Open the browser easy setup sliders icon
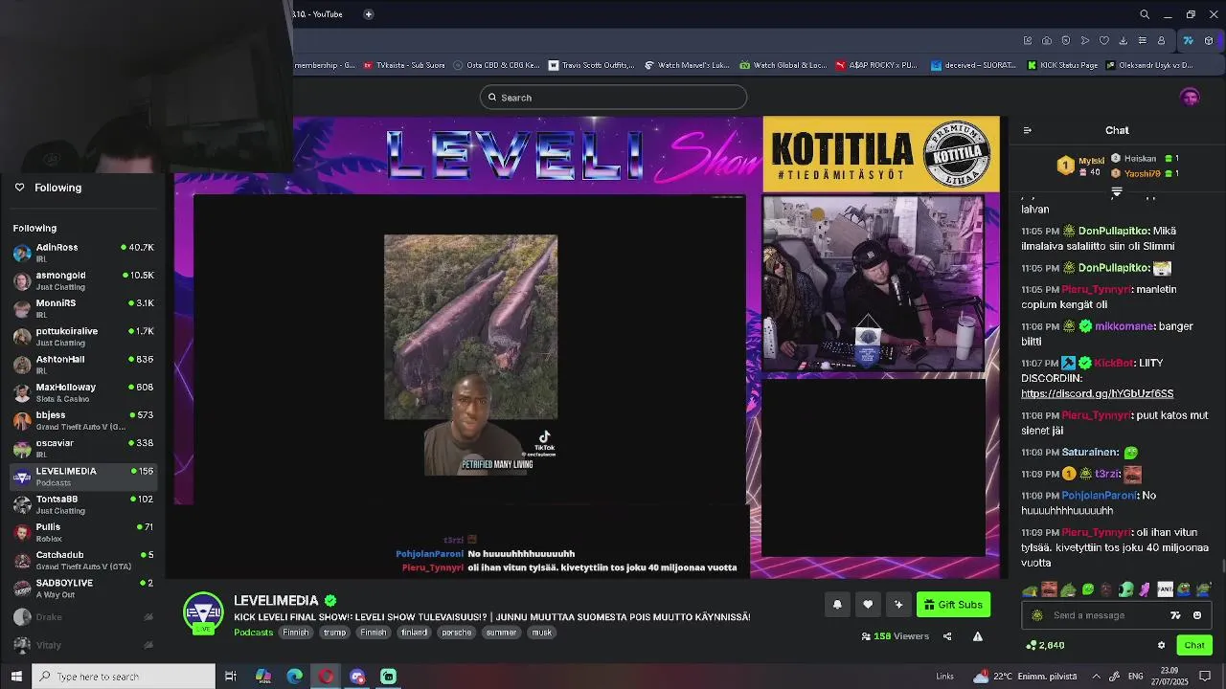The height and width of the screenshot is (689, 1226). pos(1142,40)
